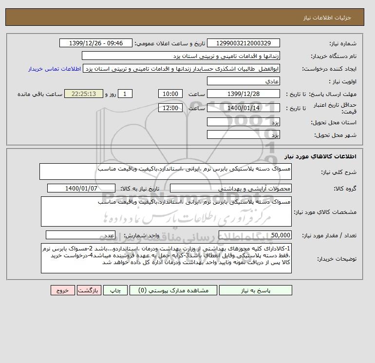Click goods group field 'محصولات آرایشی و بهداشتی'
375x363 pixels.
(231, 188)
